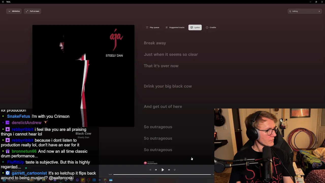Select the Lyrics tab
Image resolution: width=325 pixels, height=183 pixels.
pos(195,27)
